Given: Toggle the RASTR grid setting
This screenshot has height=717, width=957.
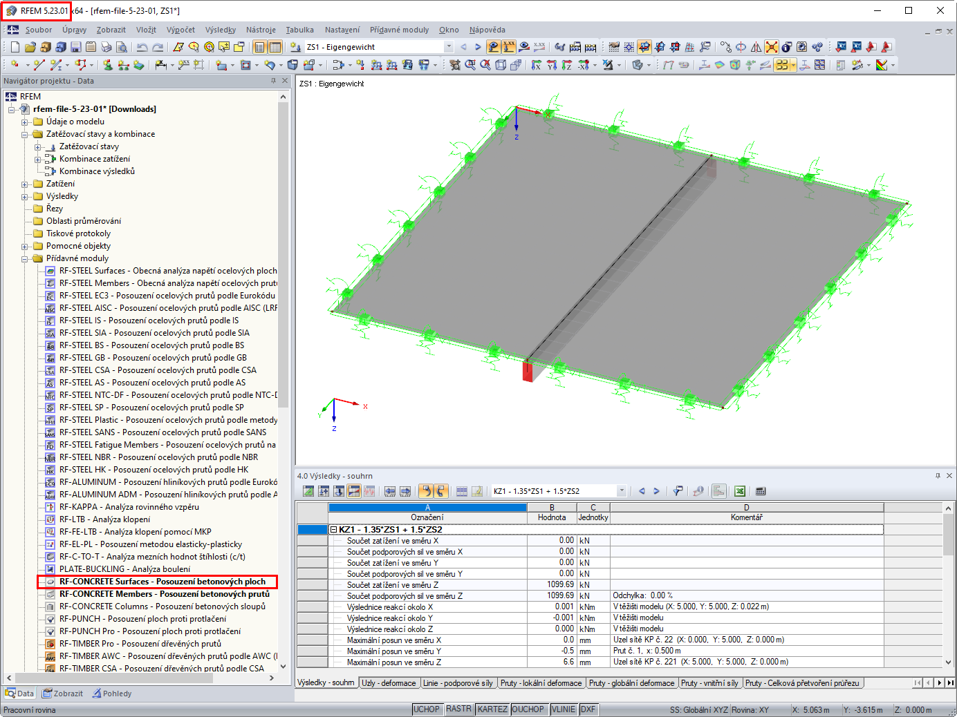Looking at the screenshot, I should 458,709.
